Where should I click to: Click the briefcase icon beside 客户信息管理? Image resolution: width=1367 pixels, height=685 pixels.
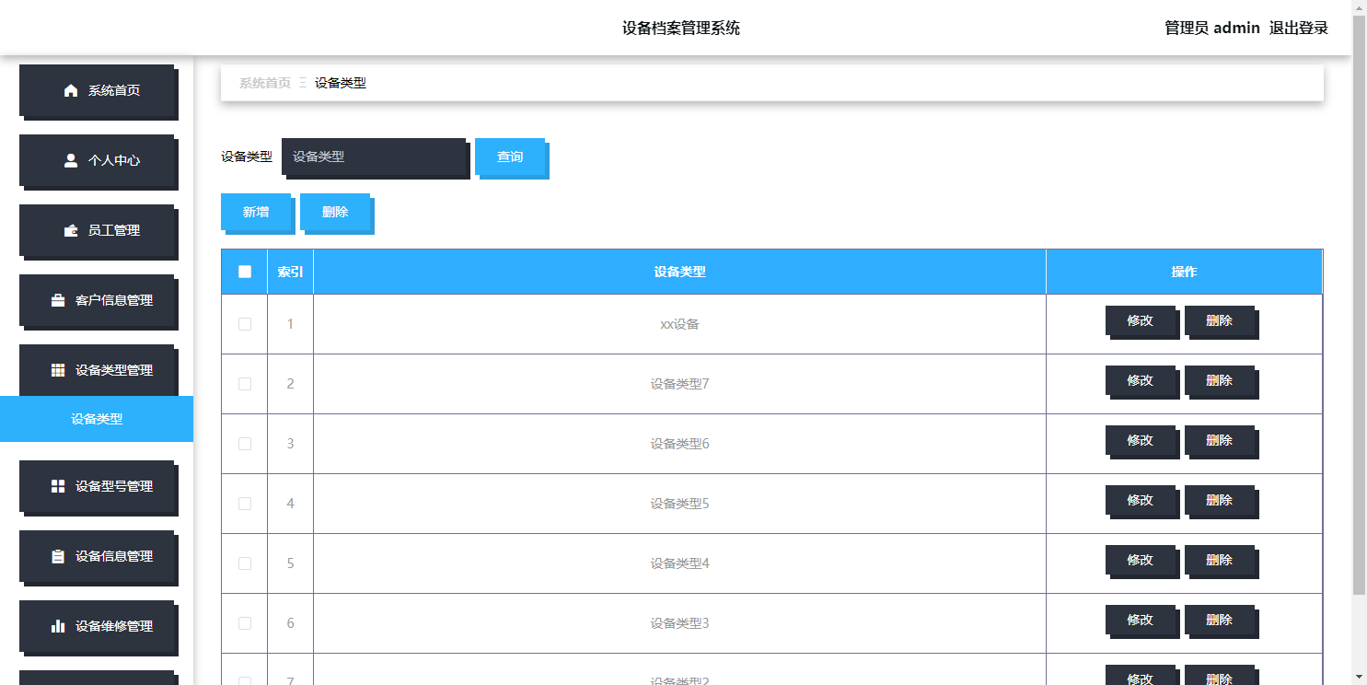(58, 300)
